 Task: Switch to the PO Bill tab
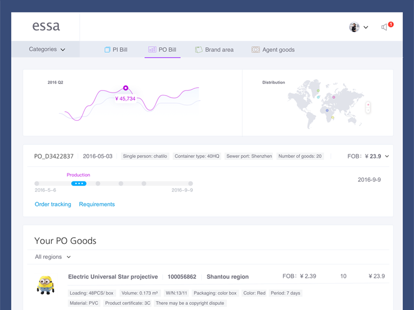pyautogui.click(x=162, y=50)
